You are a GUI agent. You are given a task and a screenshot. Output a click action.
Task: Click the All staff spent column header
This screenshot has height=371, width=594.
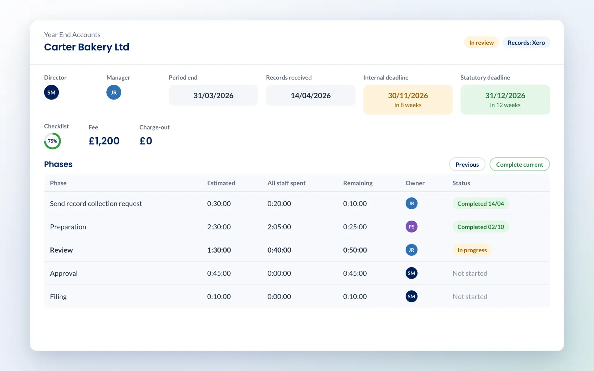(x=286, y=183)
